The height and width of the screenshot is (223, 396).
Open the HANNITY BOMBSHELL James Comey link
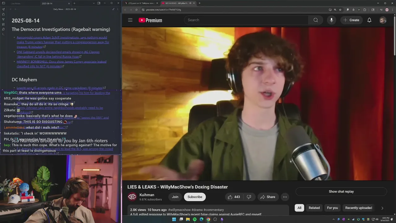pos(62,64)
